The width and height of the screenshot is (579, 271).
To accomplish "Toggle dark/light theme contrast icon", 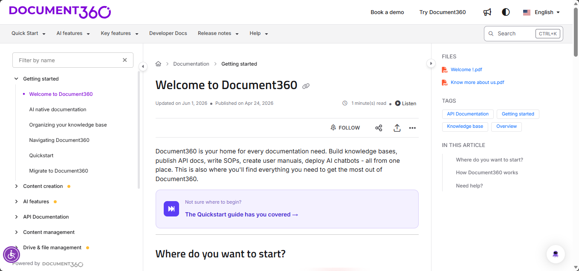I will 506,12.
